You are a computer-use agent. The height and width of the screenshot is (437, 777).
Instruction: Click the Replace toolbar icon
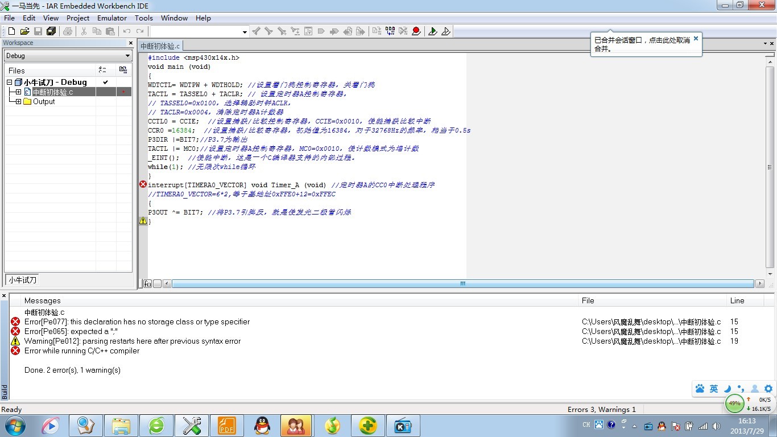[x=295, y=31]
